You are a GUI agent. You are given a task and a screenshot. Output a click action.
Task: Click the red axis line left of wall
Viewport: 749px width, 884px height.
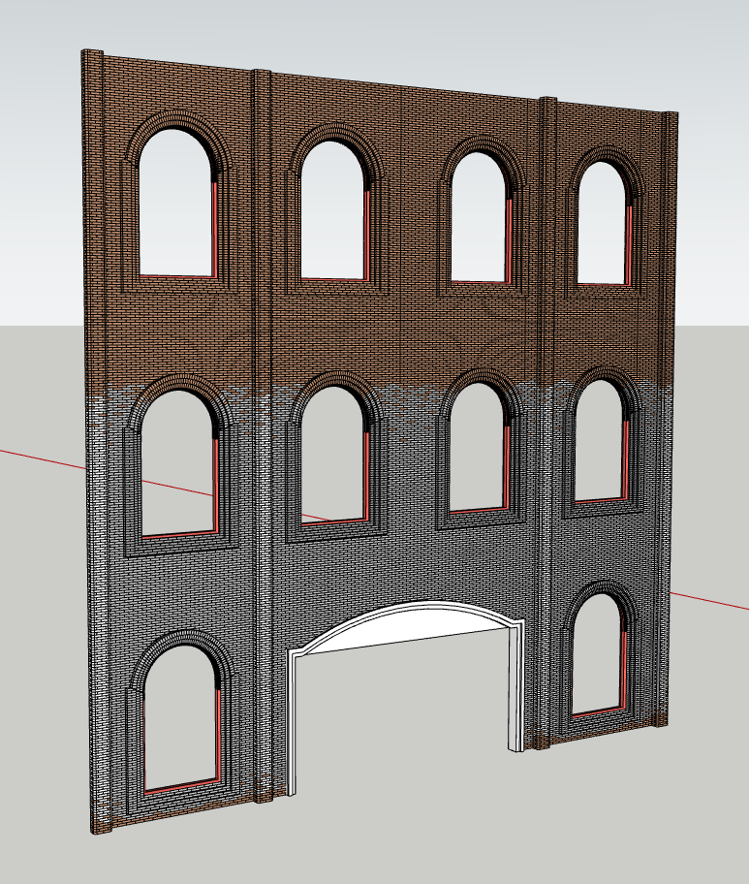(x=43, y=460)
